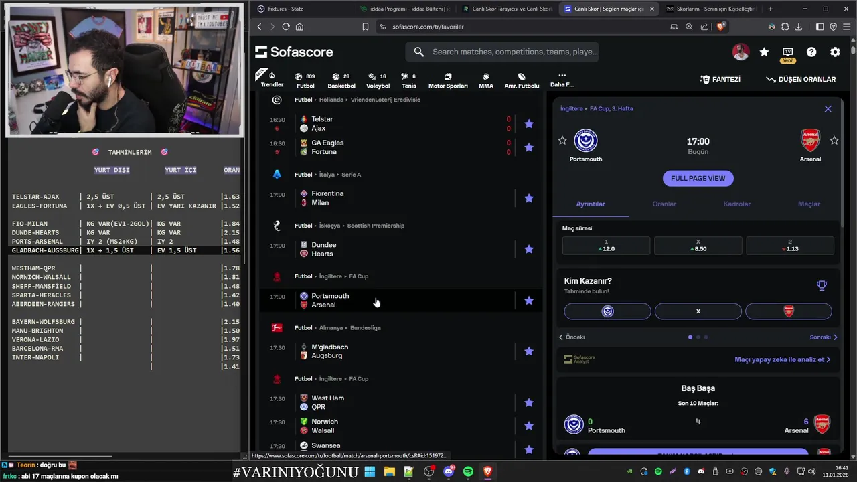Open the Voleybol sport category
The height and width of the screenshot is (482, 857).
pyautogui.click(x=378, y=80)
